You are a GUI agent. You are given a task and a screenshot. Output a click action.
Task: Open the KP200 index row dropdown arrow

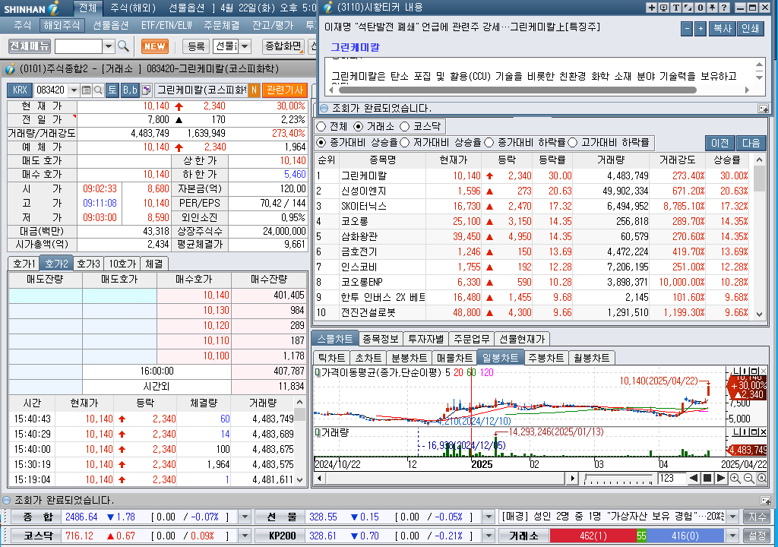[x=489, y=536]
